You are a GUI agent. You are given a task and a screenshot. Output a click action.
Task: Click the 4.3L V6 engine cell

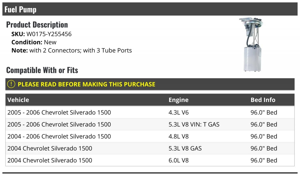tap(178, 112)
